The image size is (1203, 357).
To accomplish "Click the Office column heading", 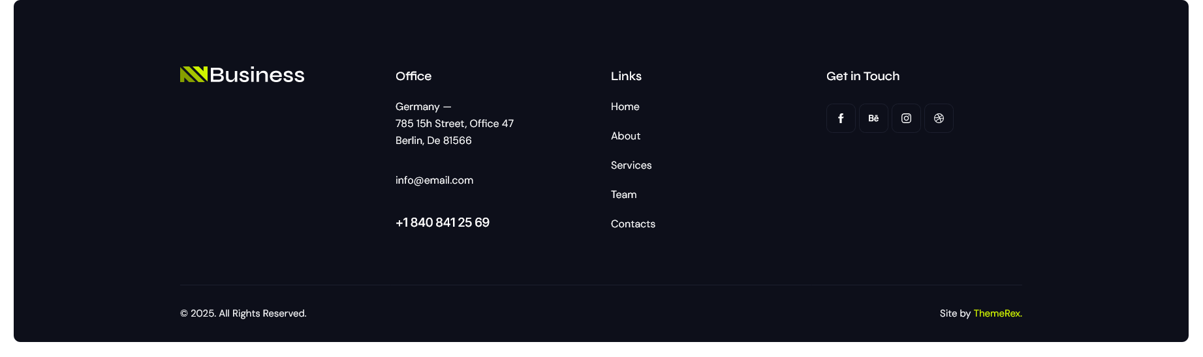I will [x=413, y=76].
